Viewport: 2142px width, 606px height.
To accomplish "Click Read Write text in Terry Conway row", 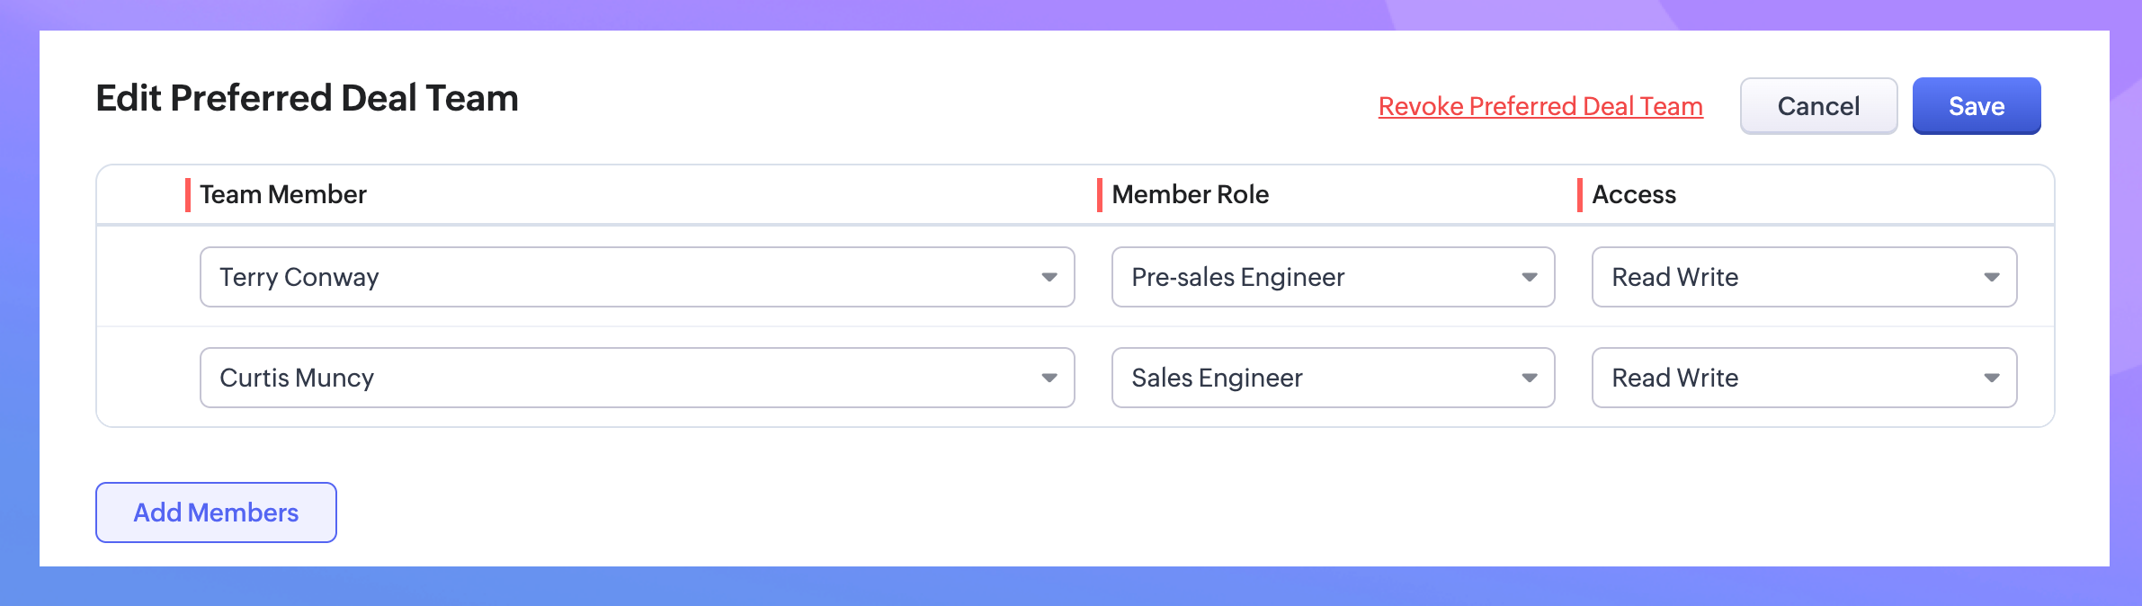I will tap(1674, 277).
